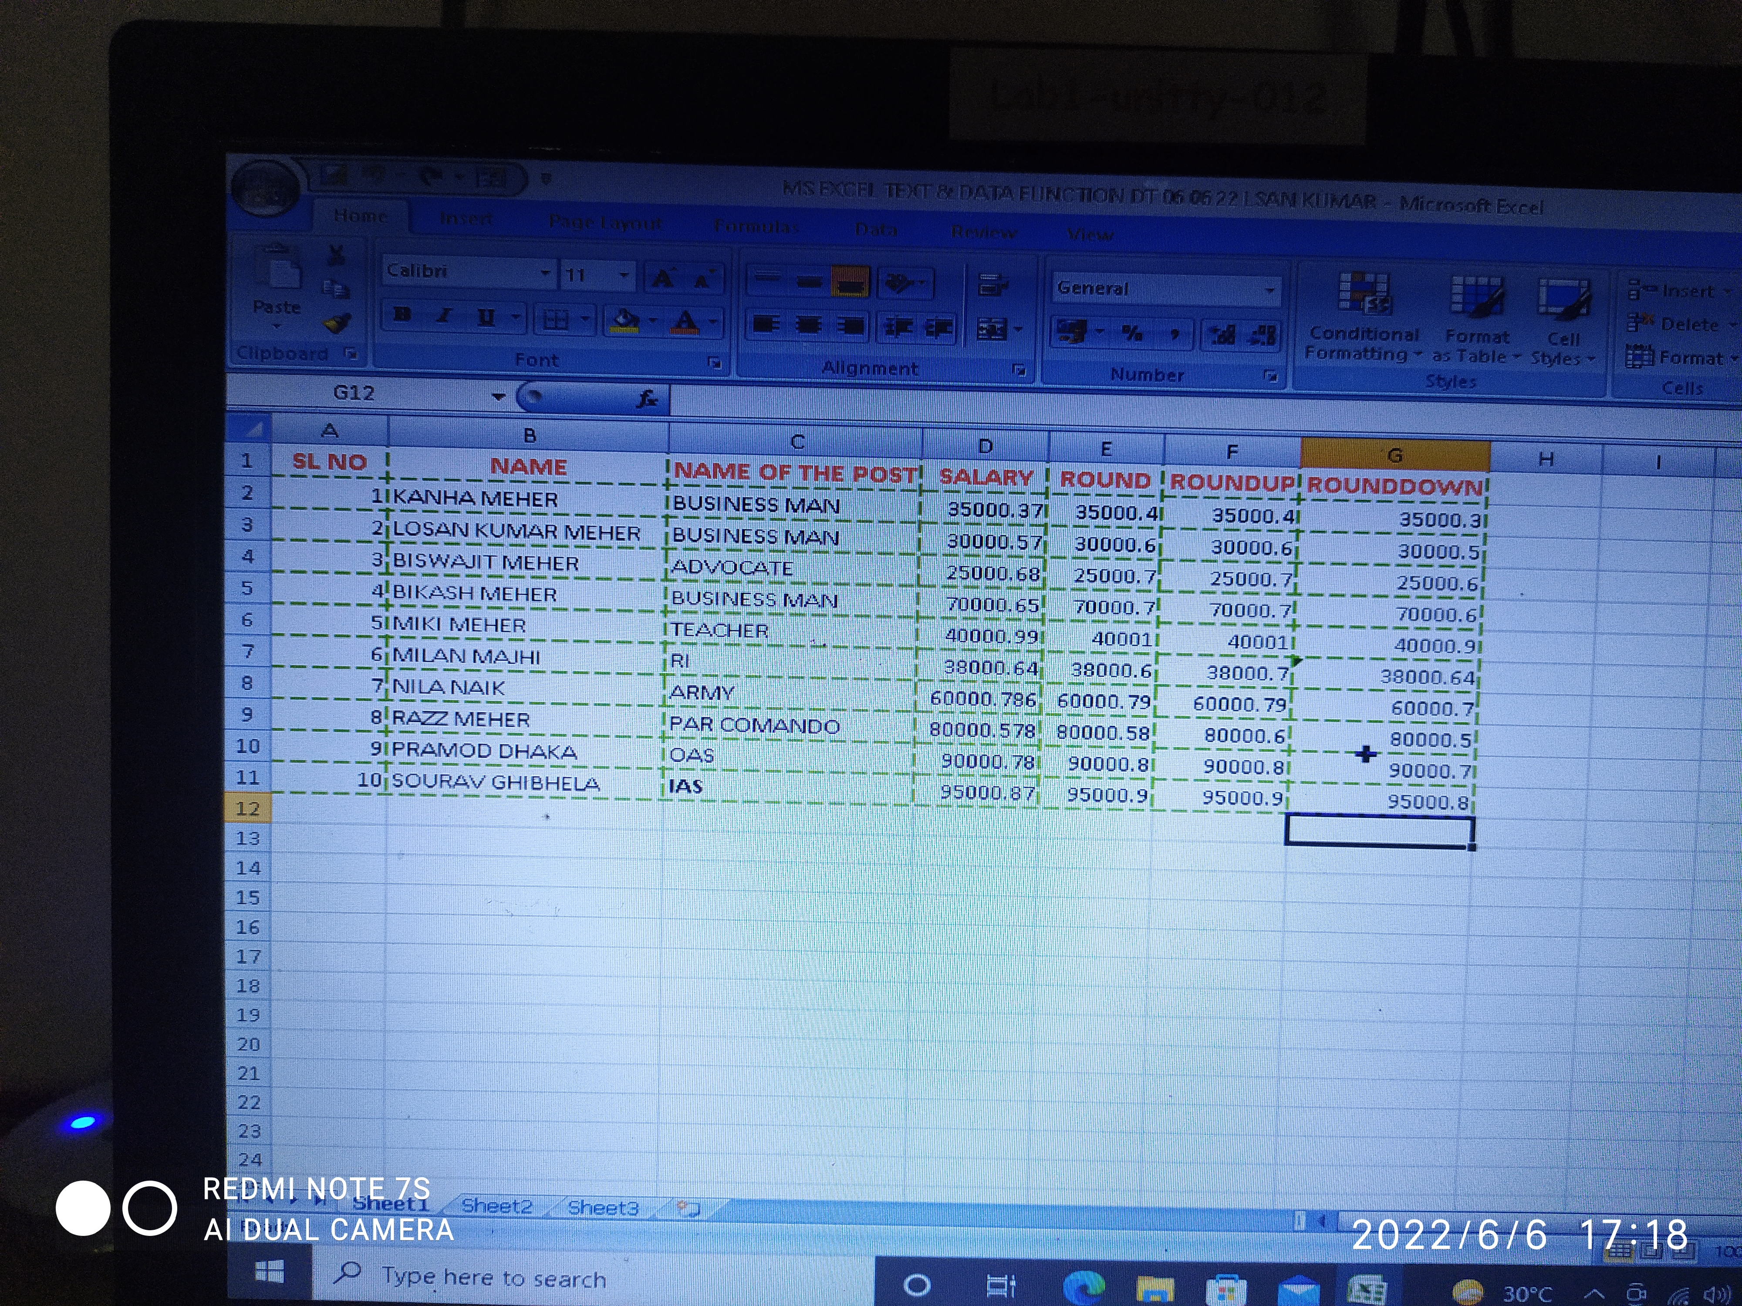This screenshot has width=1742, height=1306.
Task: Click the Center alignment icon
Action: (x=809, y=324)
